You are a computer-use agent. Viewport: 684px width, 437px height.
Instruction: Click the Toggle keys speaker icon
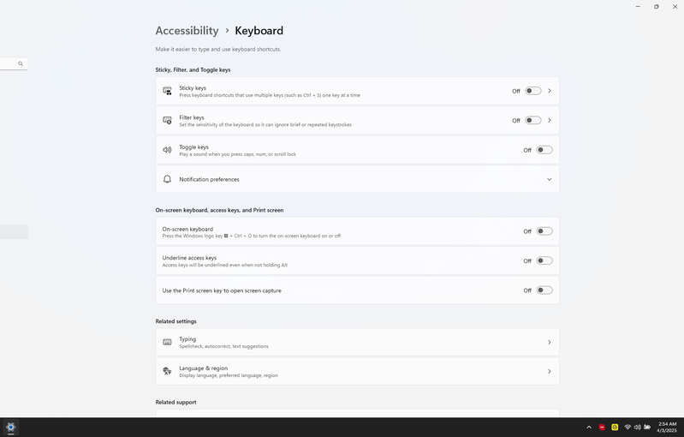168,150
